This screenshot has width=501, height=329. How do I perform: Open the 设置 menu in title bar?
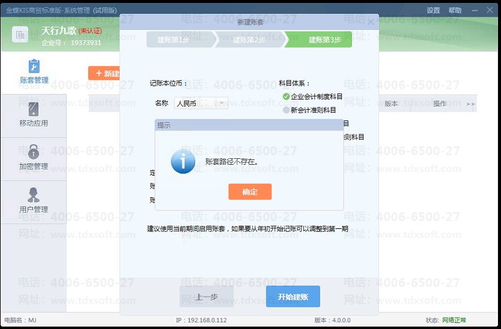pos(433,11)
